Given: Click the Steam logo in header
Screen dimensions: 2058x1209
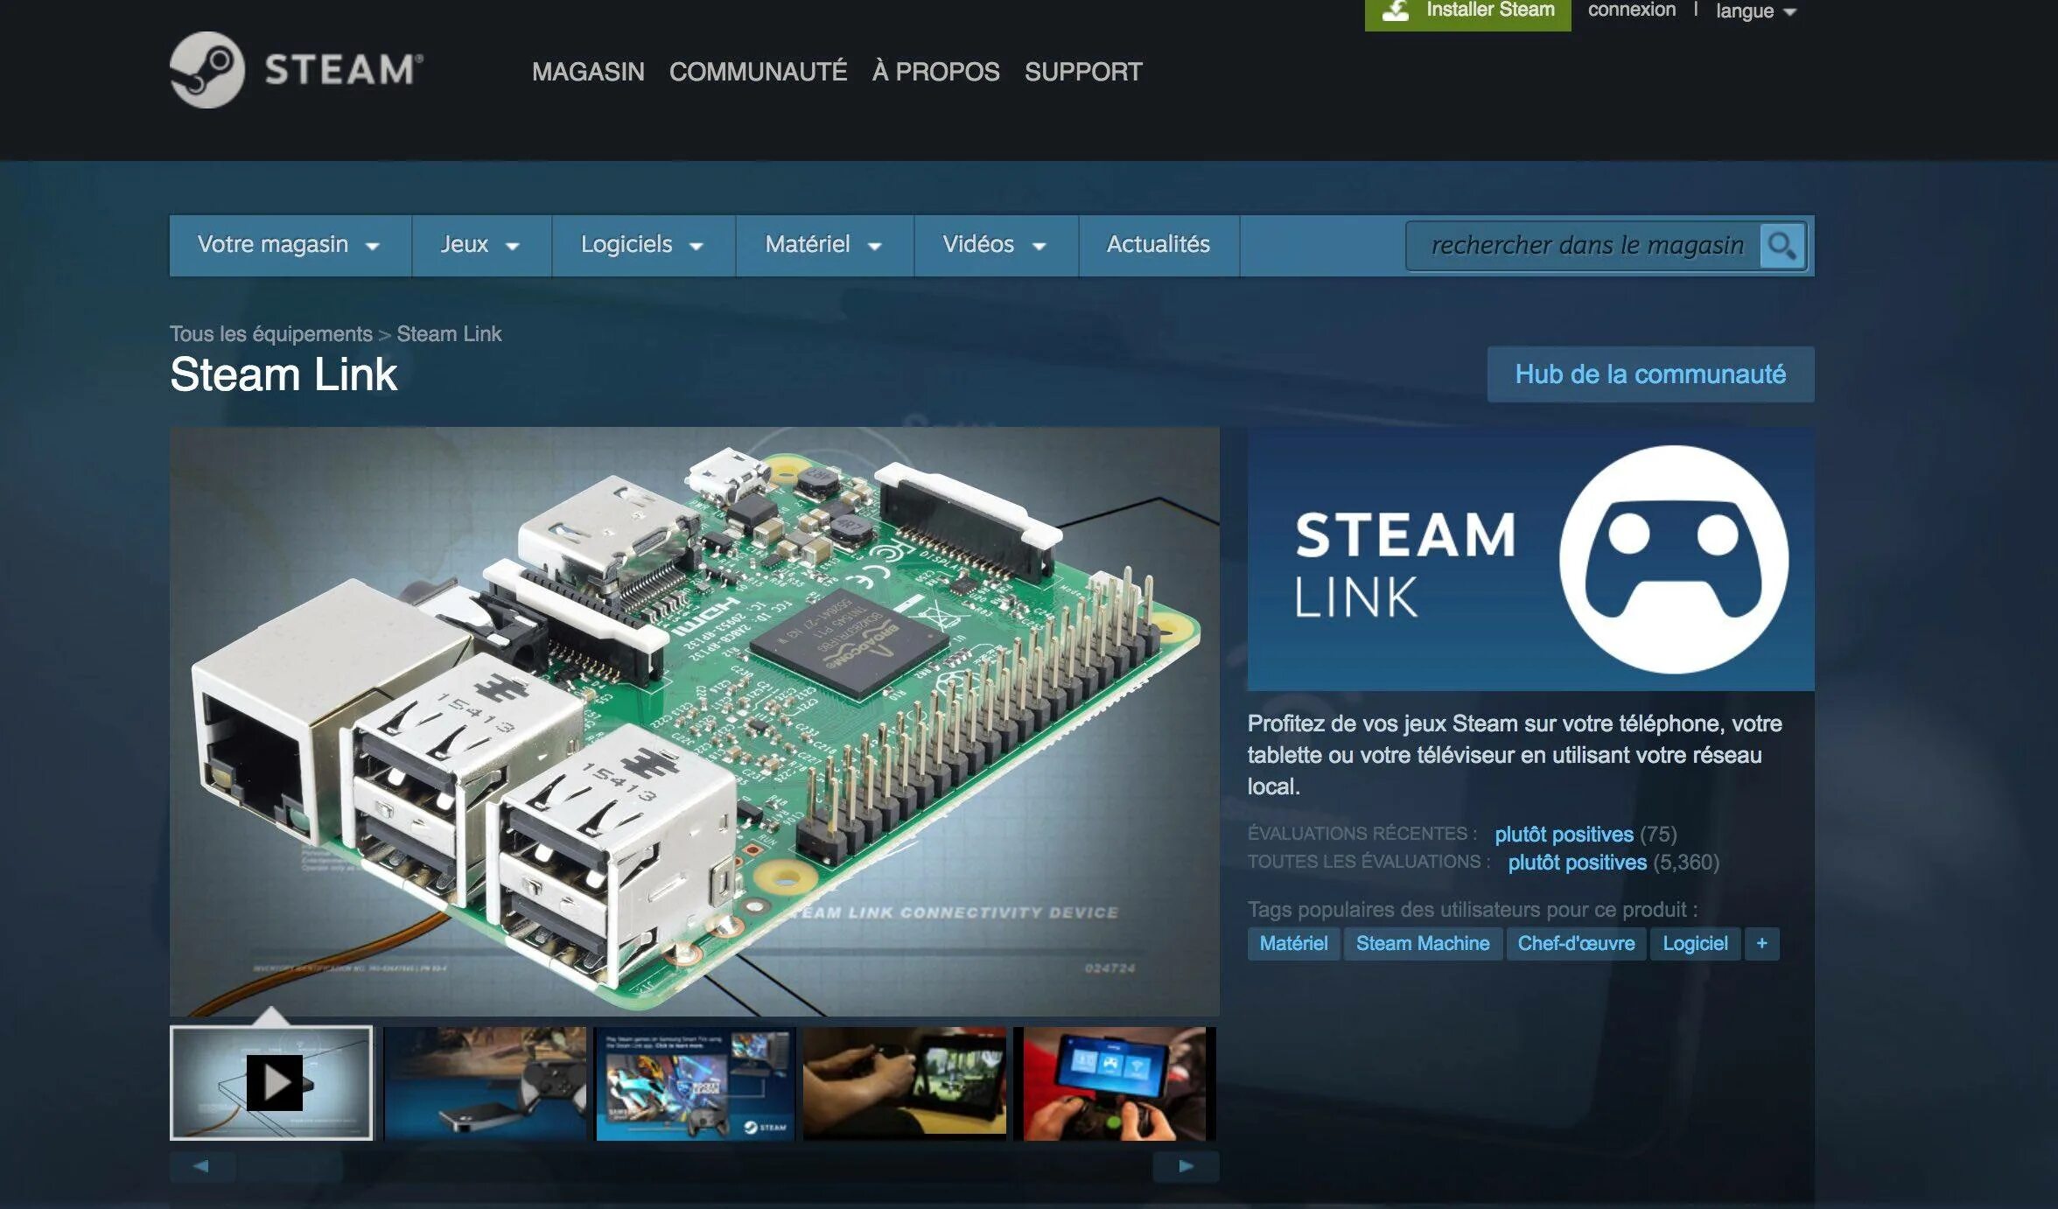Looking at the screenshot, I should point(296,70).
